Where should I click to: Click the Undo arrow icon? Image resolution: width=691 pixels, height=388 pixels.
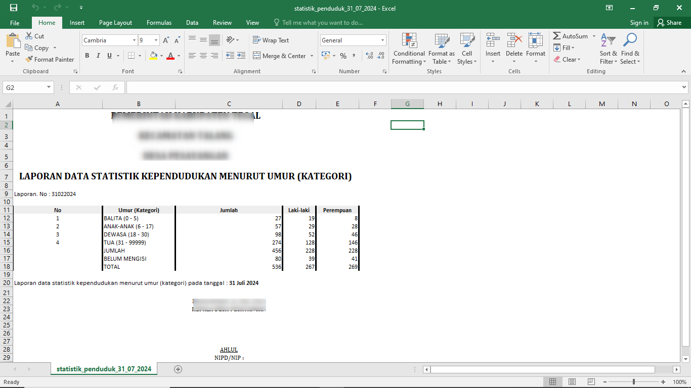point(35,8)
